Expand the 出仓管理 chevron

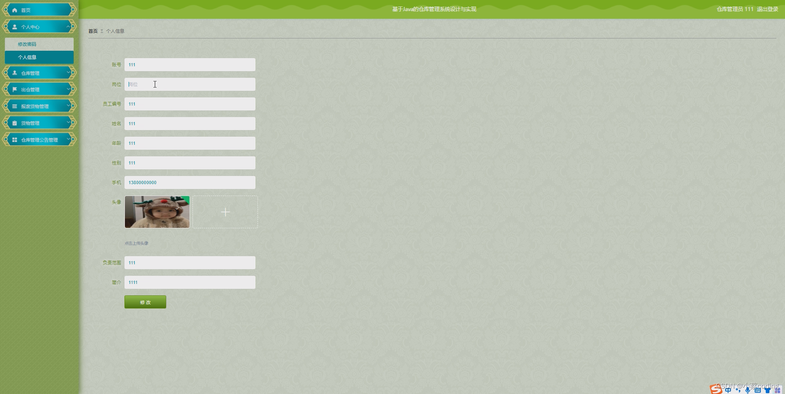coord(68,89)
